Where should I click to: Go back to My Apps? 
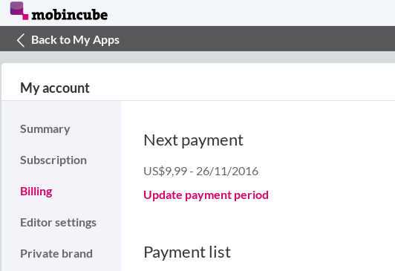click(x=75, y=40)
